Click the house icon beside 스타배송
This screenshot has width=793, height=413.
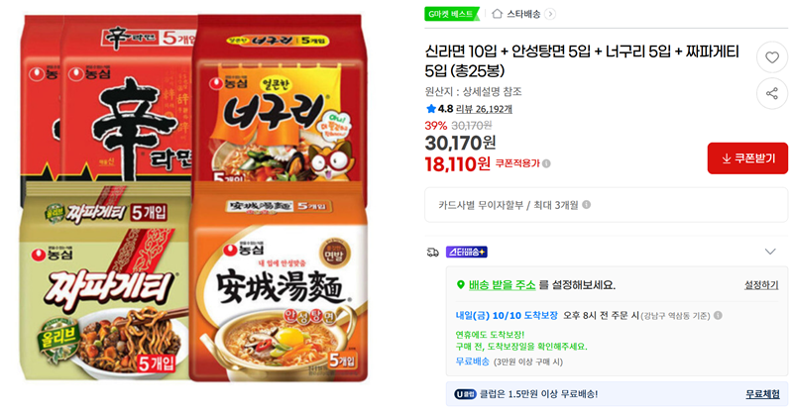498,14
